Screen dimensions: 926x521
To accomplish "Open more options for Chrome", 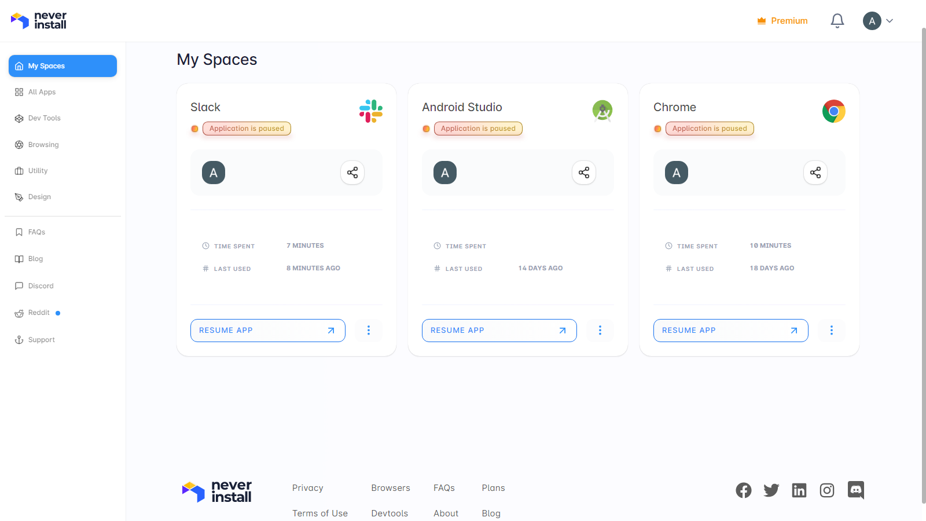I will click(832, 331).
